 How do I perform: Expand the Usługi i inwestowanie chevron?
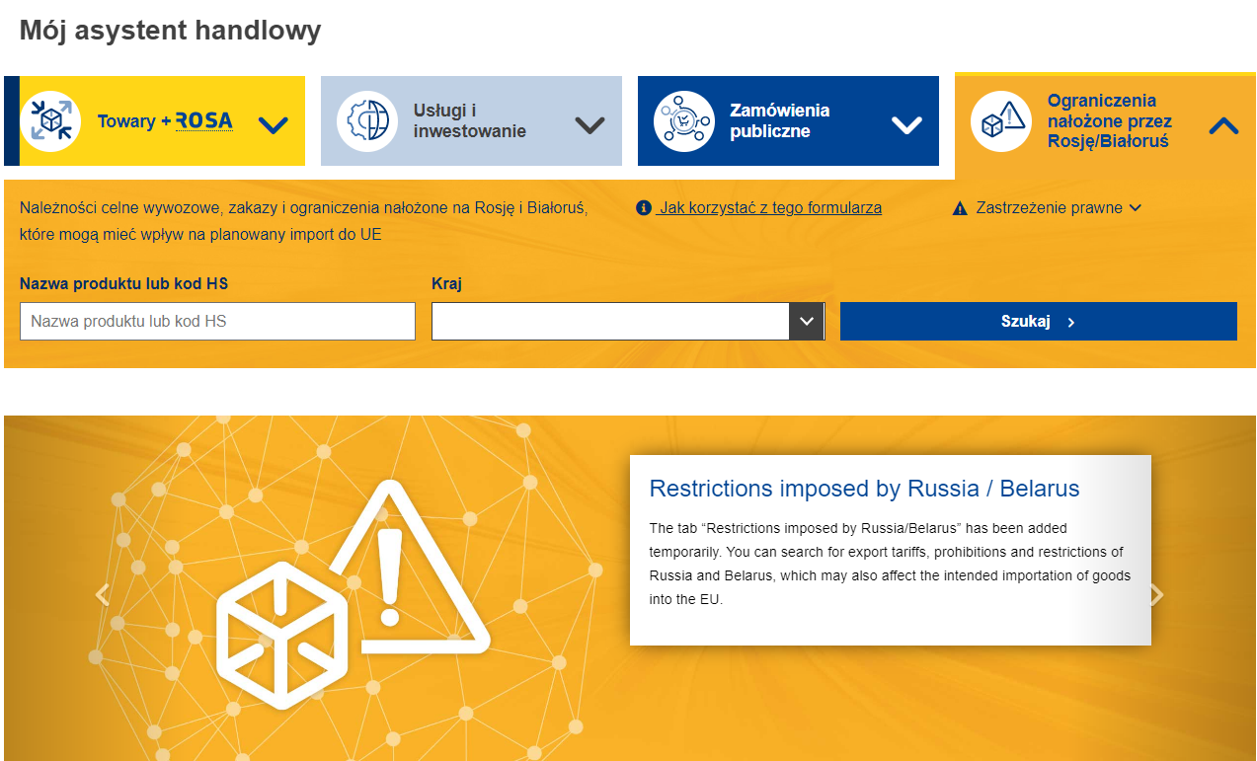[x=589, y=125]
